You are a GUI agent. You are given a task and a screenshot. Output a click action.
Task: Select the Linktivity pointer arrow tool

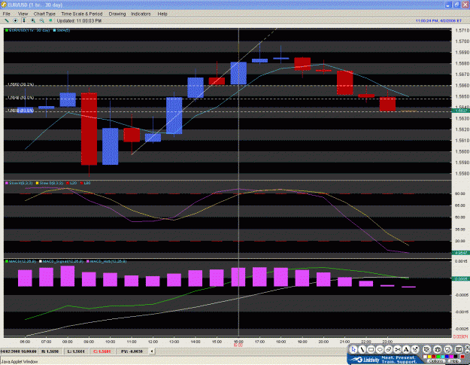point(353,349)
